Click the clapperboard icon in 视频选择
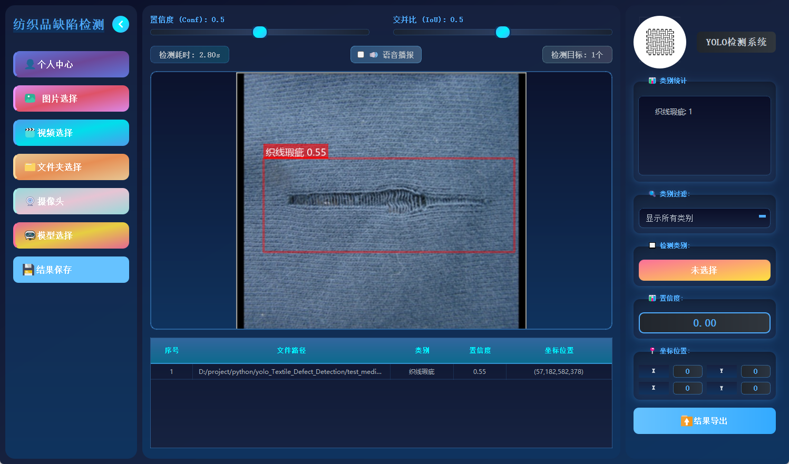Screen dimensions: 789x464 30,133
